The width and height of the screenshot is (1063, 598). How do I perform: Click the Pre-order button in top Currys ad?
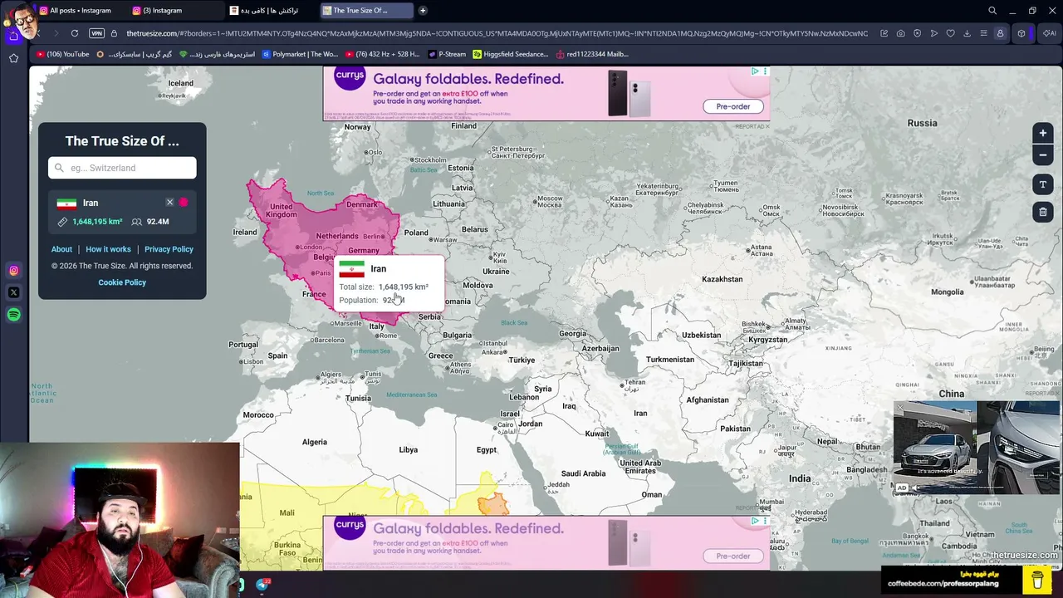coord(732,106)
